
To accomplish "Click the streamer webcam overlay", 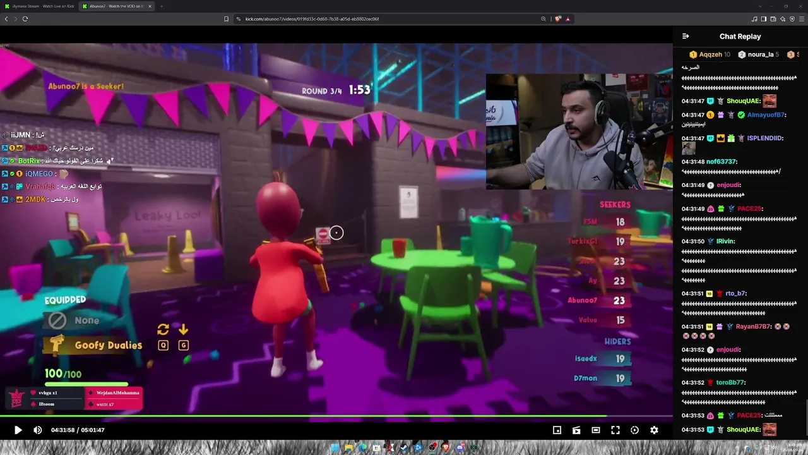I will (579, 131).
